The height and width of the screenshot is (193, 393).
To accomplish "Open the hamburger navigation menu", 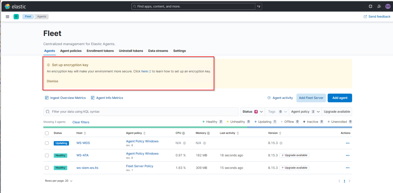I will point(8,17).
